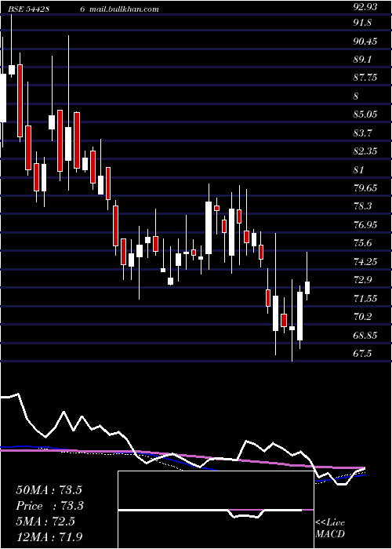Click the 87.75 price level label
The width and height of the screenshot is (392, 549).
[366, 78]
